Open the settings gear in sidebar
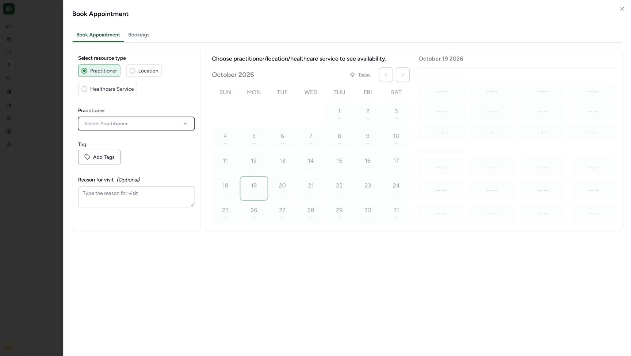The image size is (631, 356). [9, 144]
